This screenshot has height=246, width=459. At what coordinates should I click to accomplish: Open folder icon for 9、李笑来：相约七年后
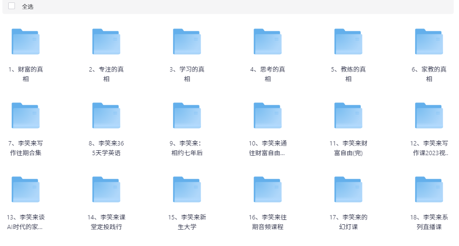click(187, 116)
